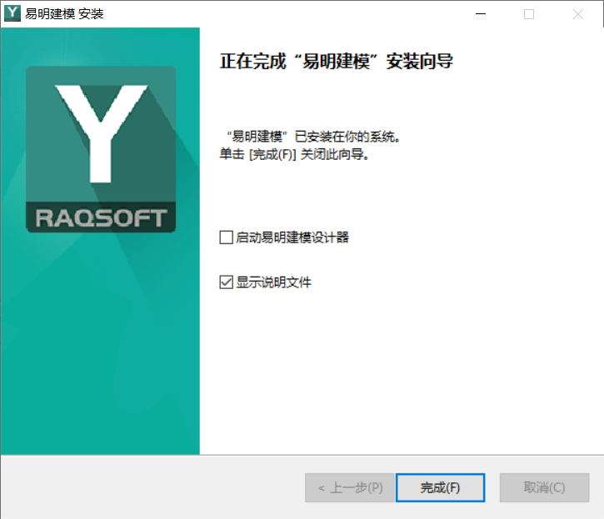Click the text 单击 [完成(F)] 关闭此向导
Image resolution: width=604 pixels, height=519 pixels.
click(294, 154)
